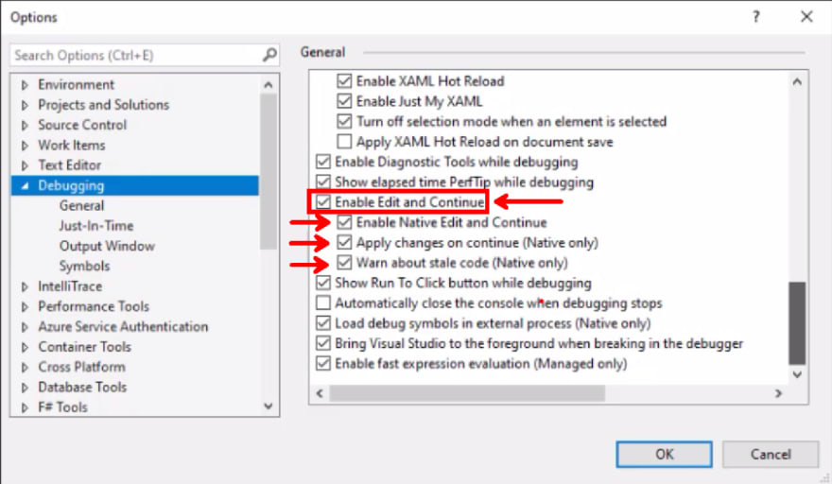
Task: Expand the Azure Service Authentication node
Action: coord(25,327)
